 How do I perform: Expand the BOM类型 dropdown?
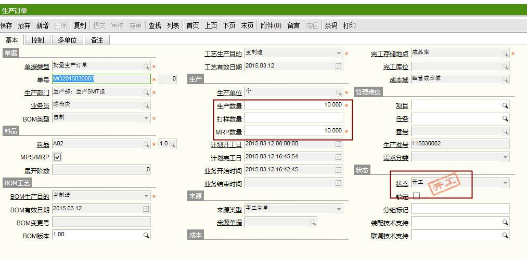(x=146, y=118)
